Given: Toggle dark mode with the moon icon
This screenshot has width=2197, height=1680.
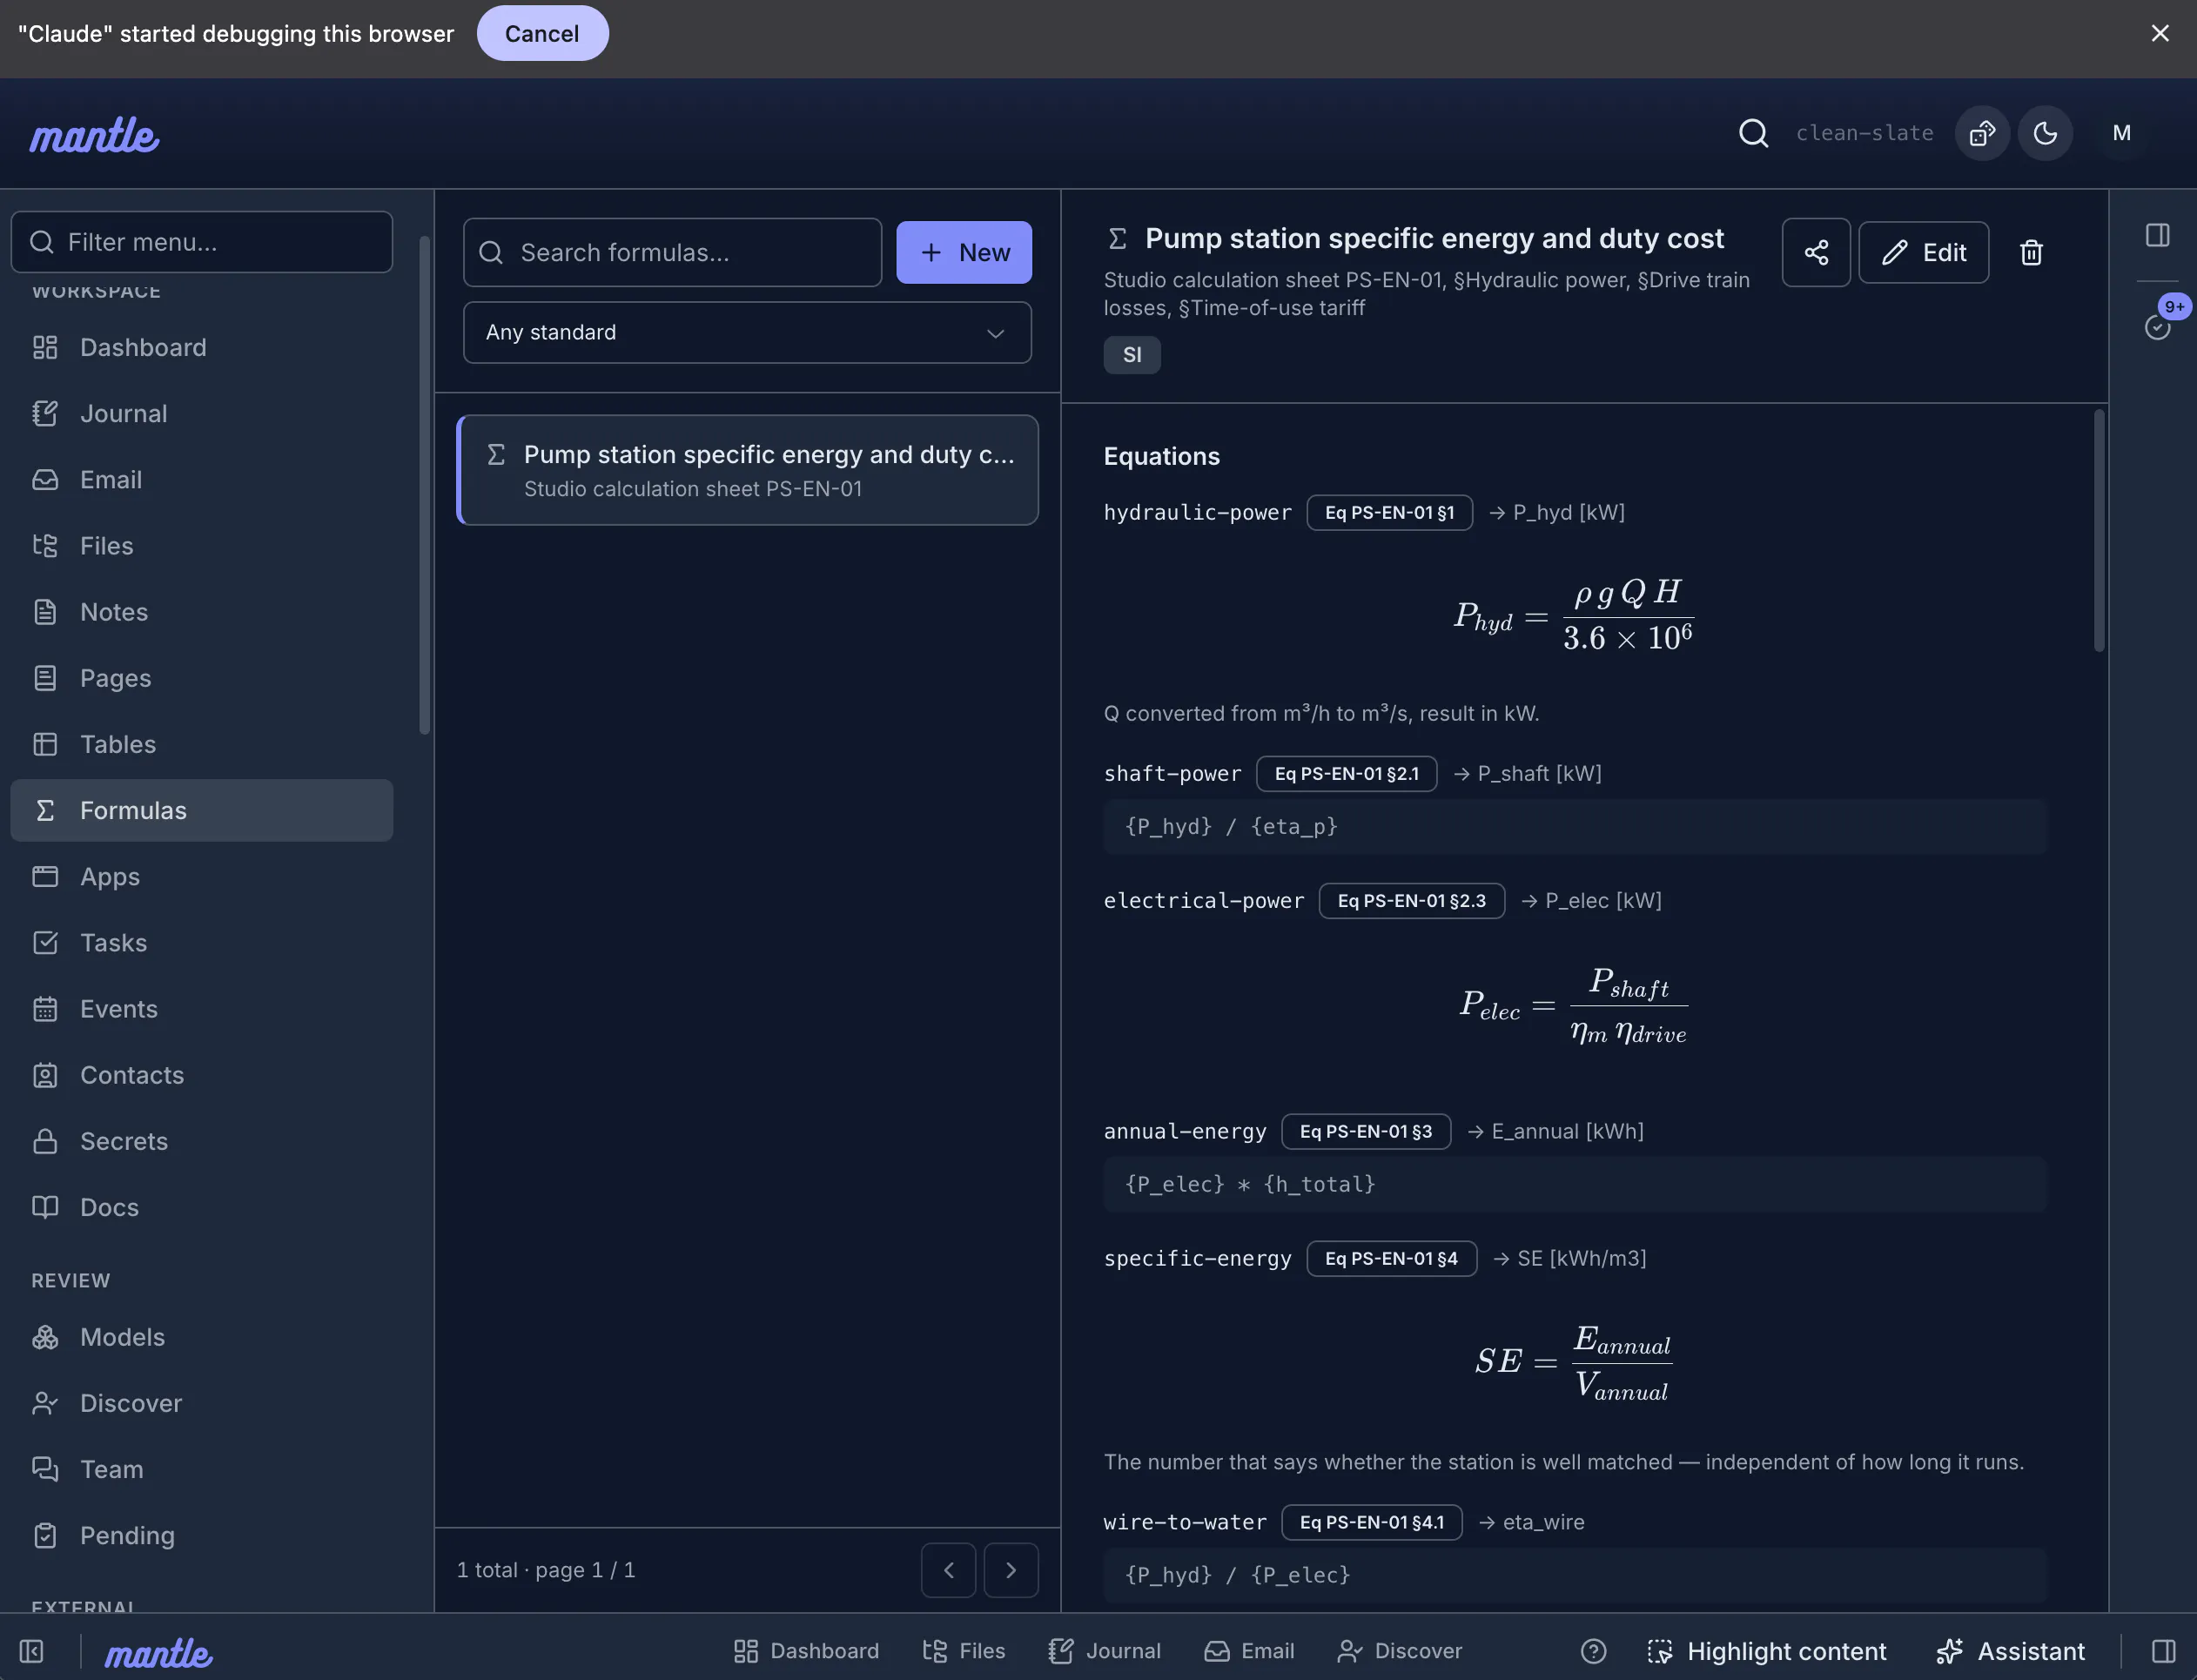Looking at the screenshot, I should pyautogui.click(x=2045, y=133).
